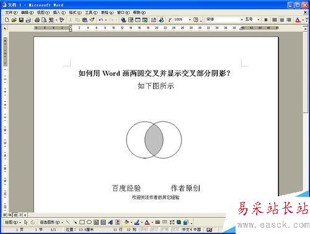The image size is (310, 234).
Task: Open Shadow Style options
Action: coord(179,222)
